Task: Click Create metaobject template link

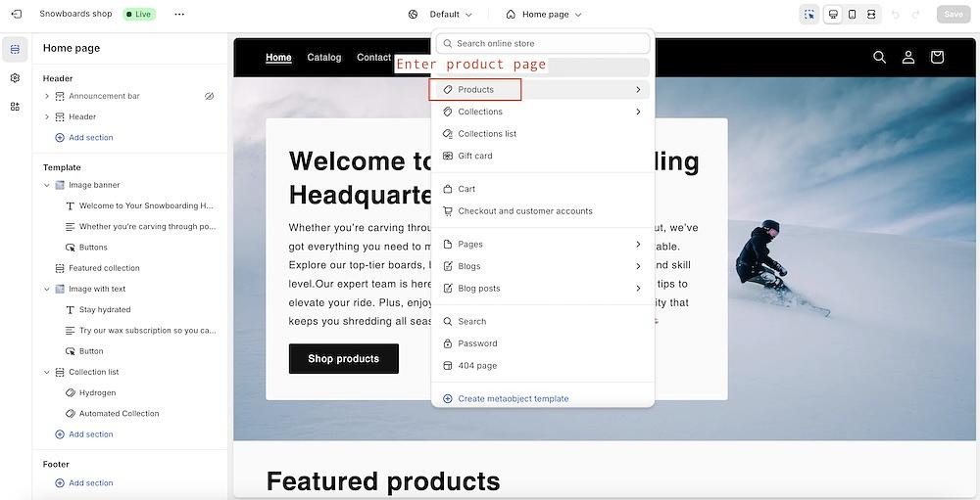Action: point(513,398)
